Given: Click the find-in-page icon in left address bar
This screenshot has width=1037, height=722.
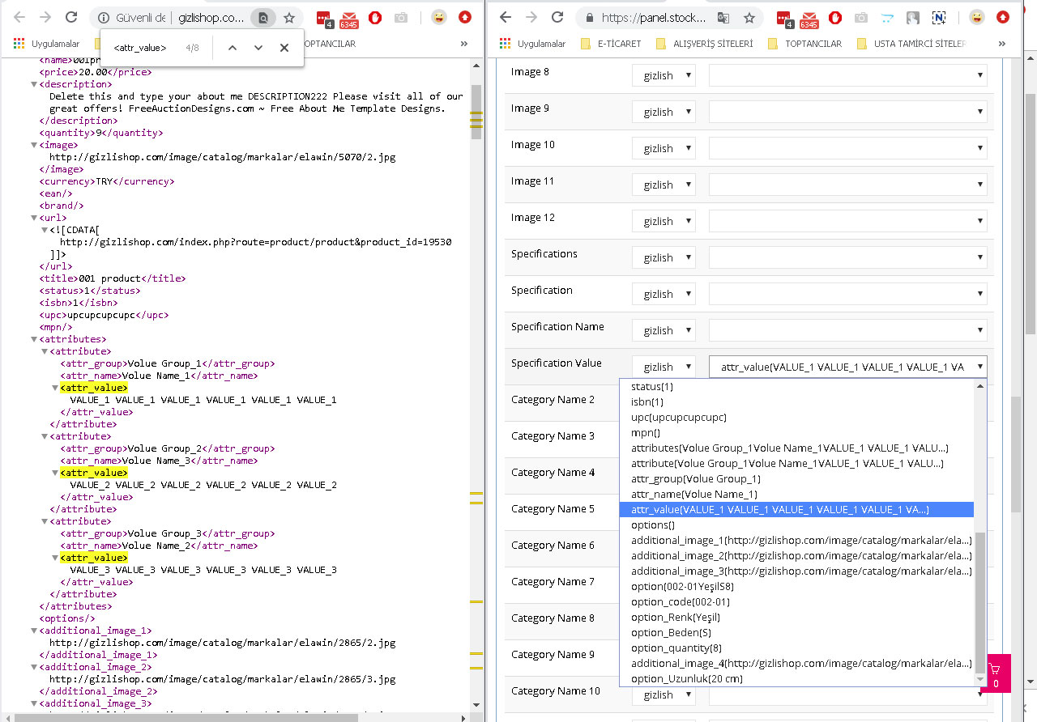Looking at the screenshot, I should [263, 17].
